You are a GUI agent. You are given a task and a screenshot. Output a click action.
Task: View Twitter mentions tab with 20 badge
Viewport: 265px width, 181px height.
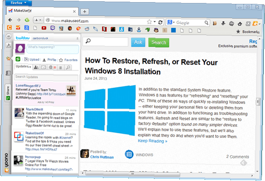(x=52, y=67)
